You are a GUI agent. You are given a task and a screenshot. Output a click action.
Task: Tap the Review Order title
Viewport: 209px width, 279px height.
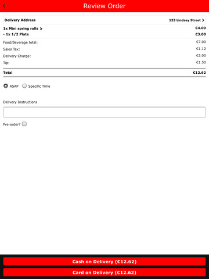[105, 6]
